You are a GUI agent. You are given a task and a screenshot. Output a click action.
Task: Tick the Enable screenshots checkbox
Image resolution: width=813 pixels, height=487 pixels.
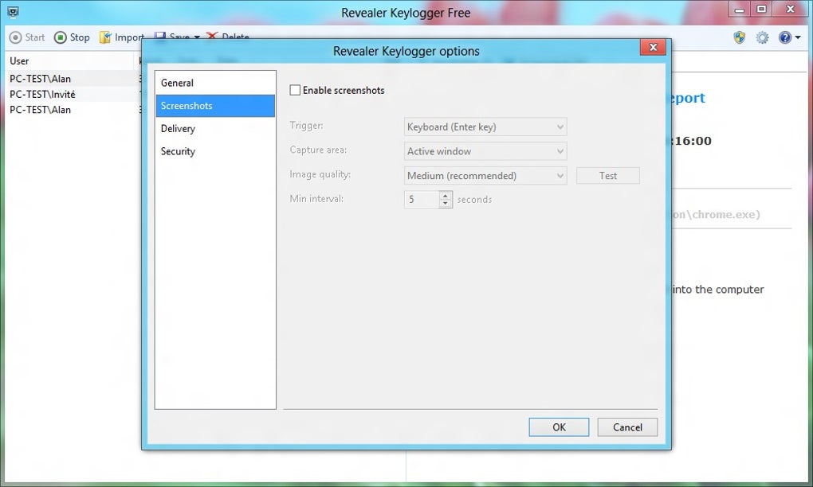point(295,90)
